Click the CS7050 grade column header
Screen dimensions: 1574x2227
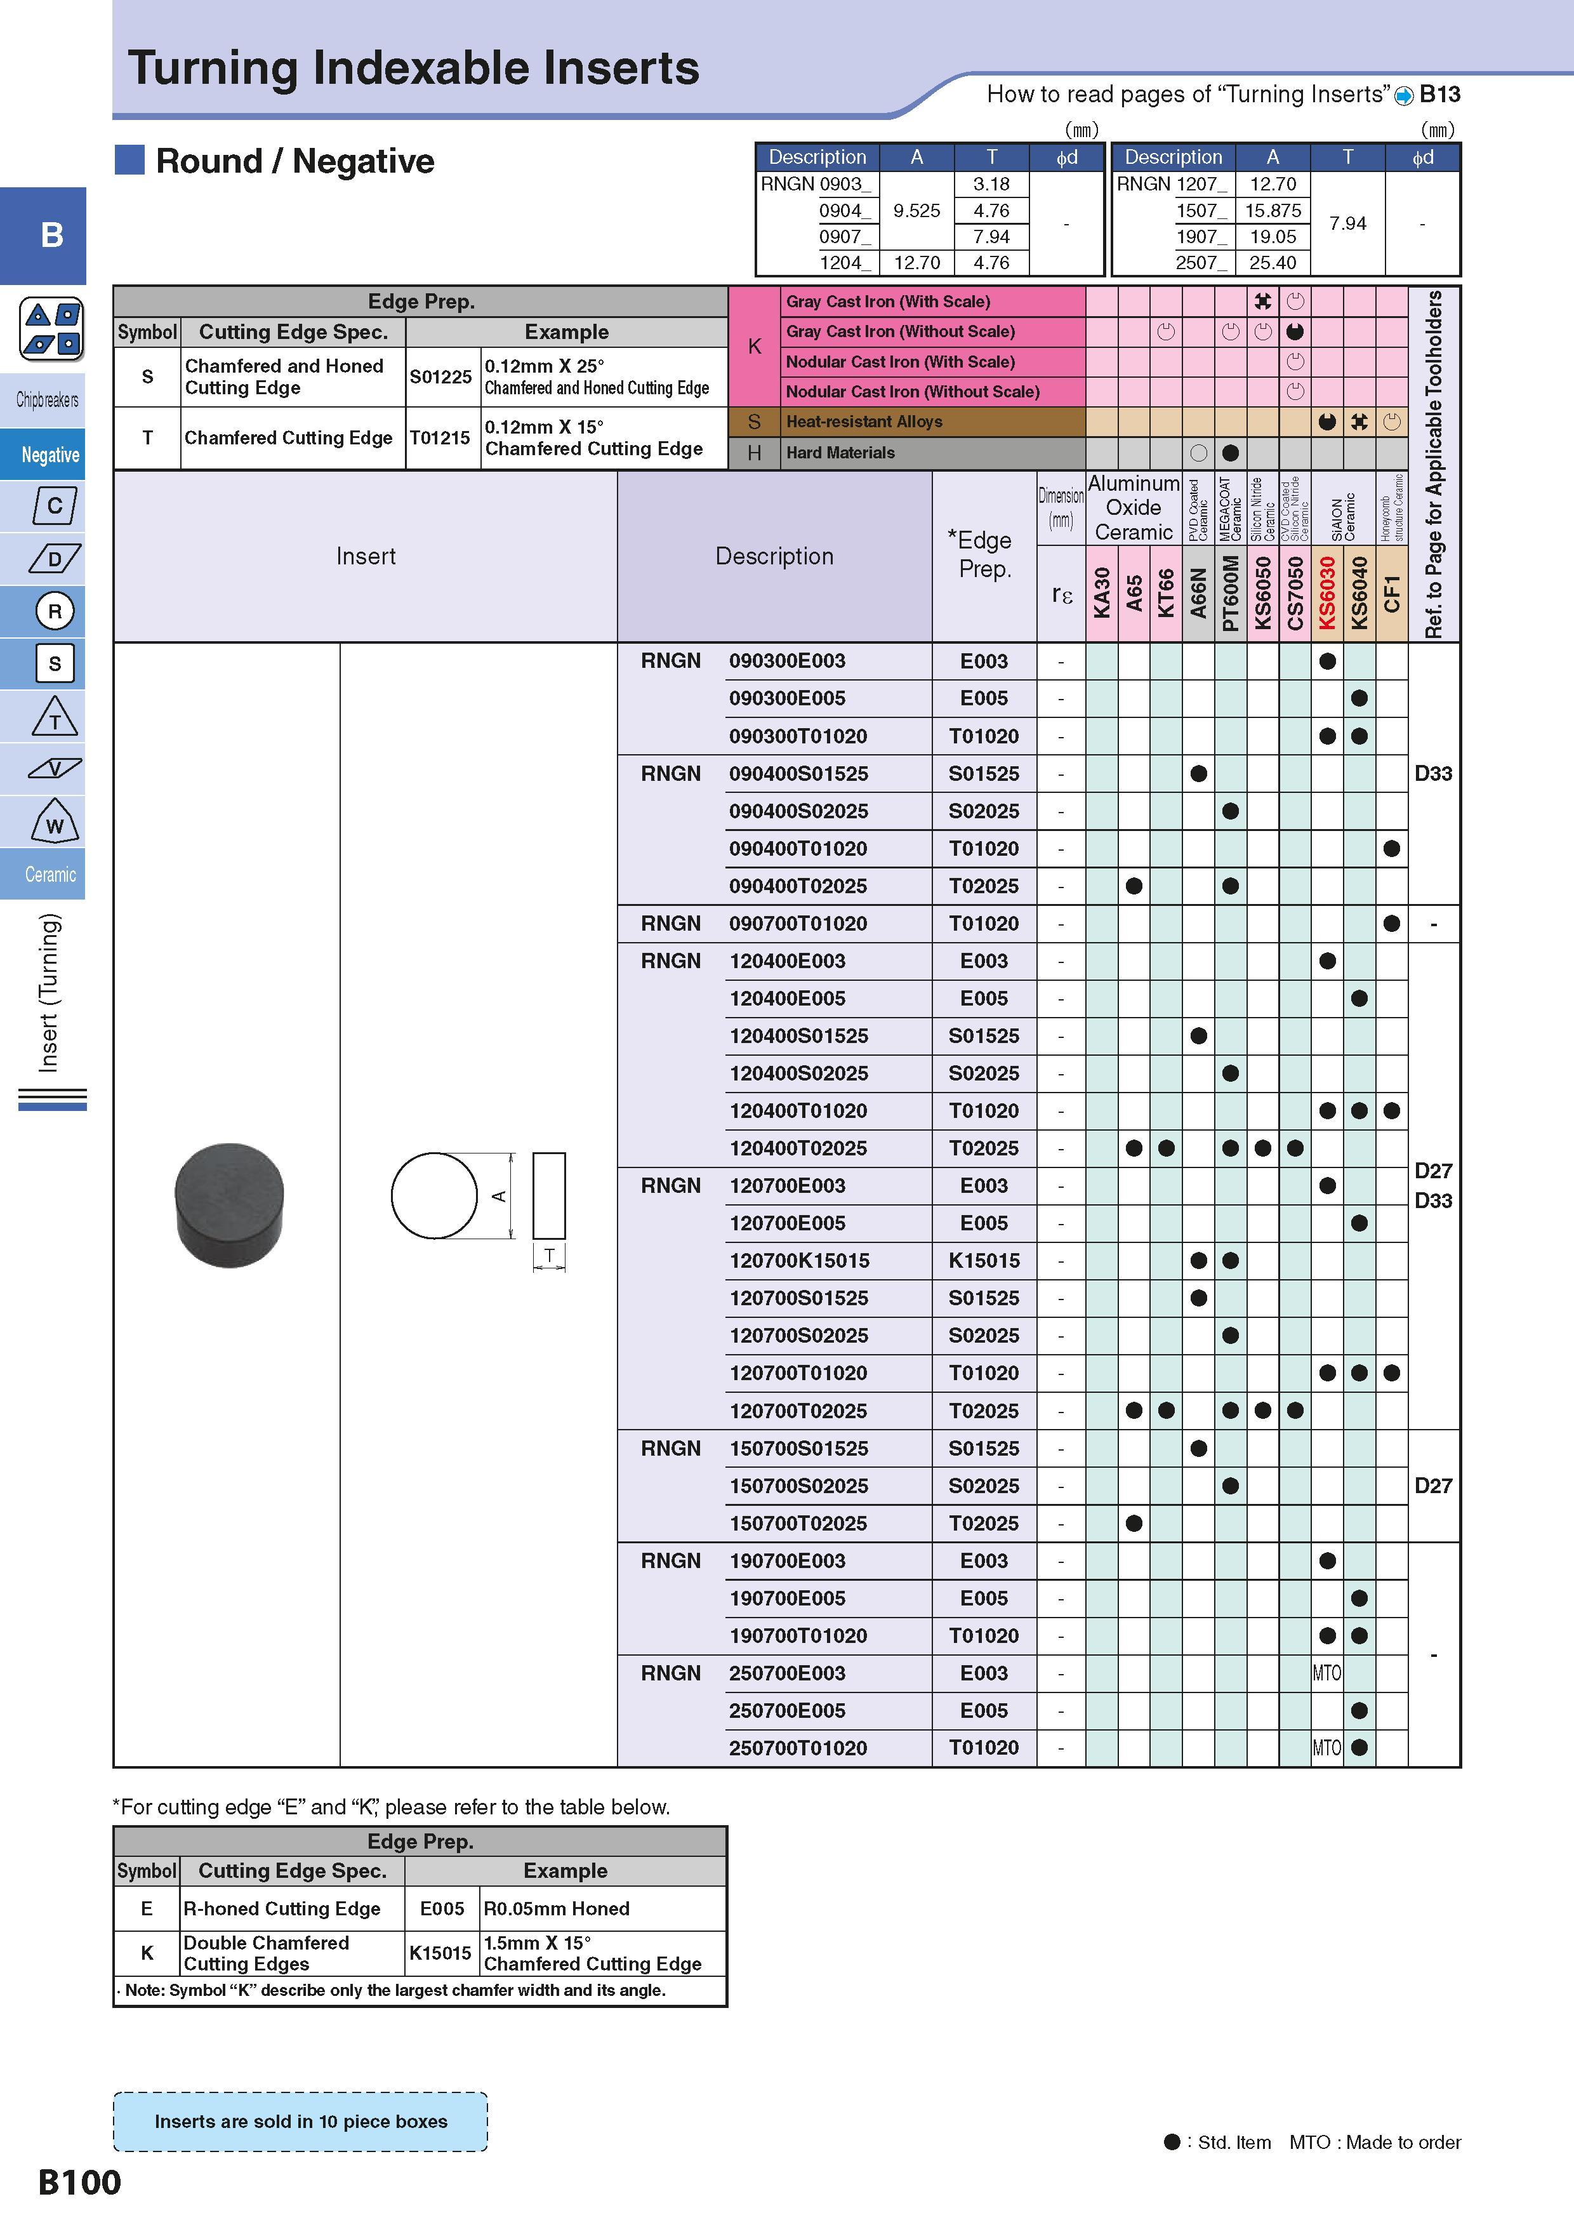1295,593
